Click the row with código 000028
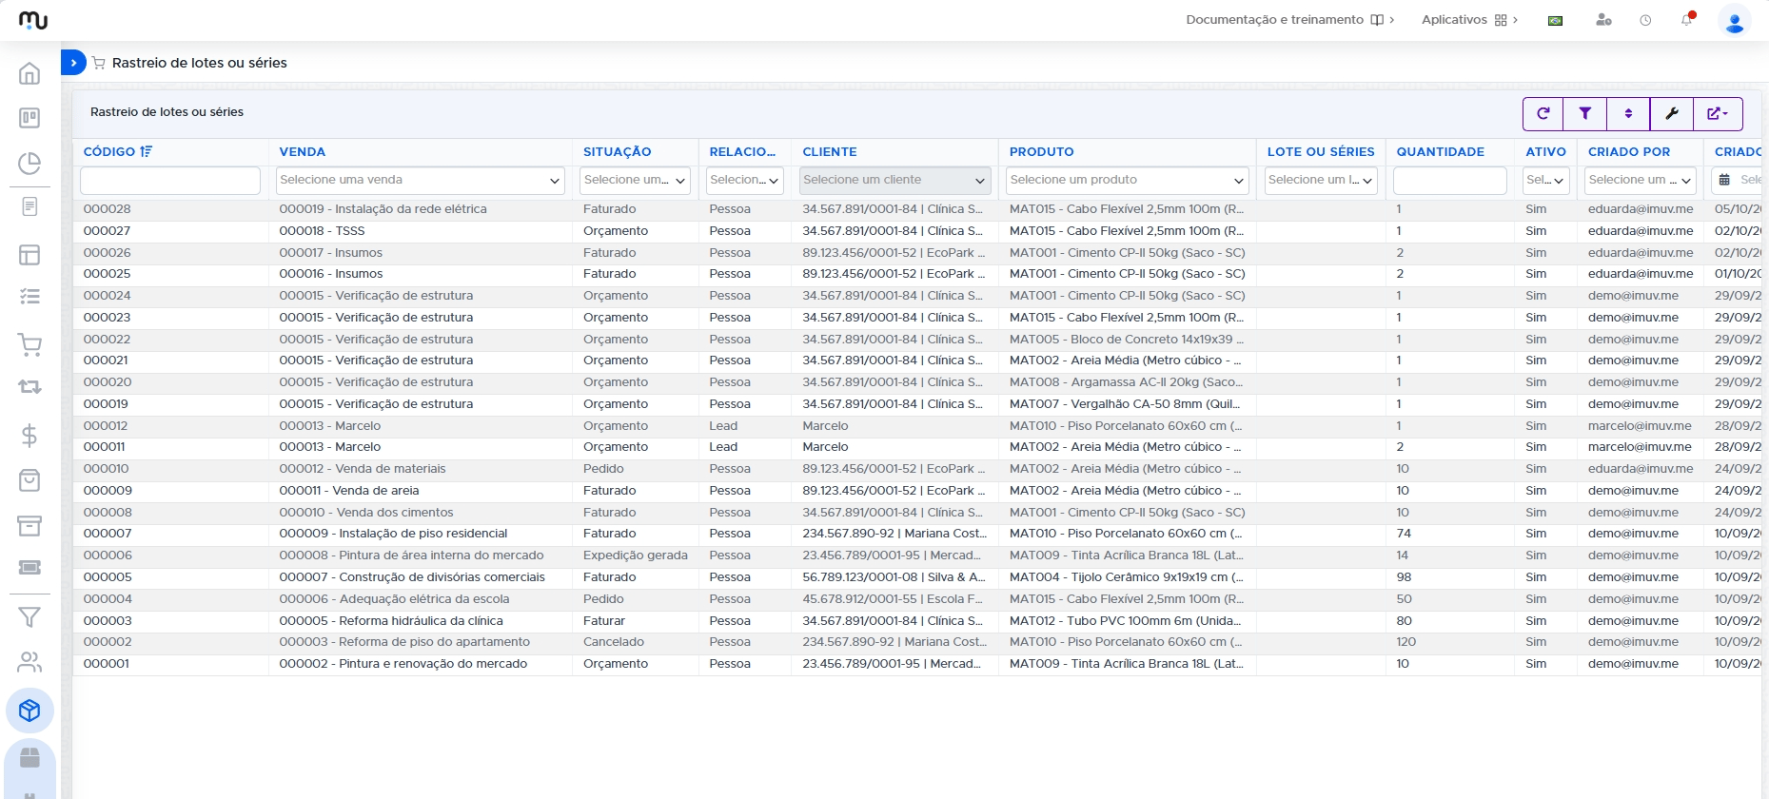The width and height of the screenshot is (1769, 799). 917,209
